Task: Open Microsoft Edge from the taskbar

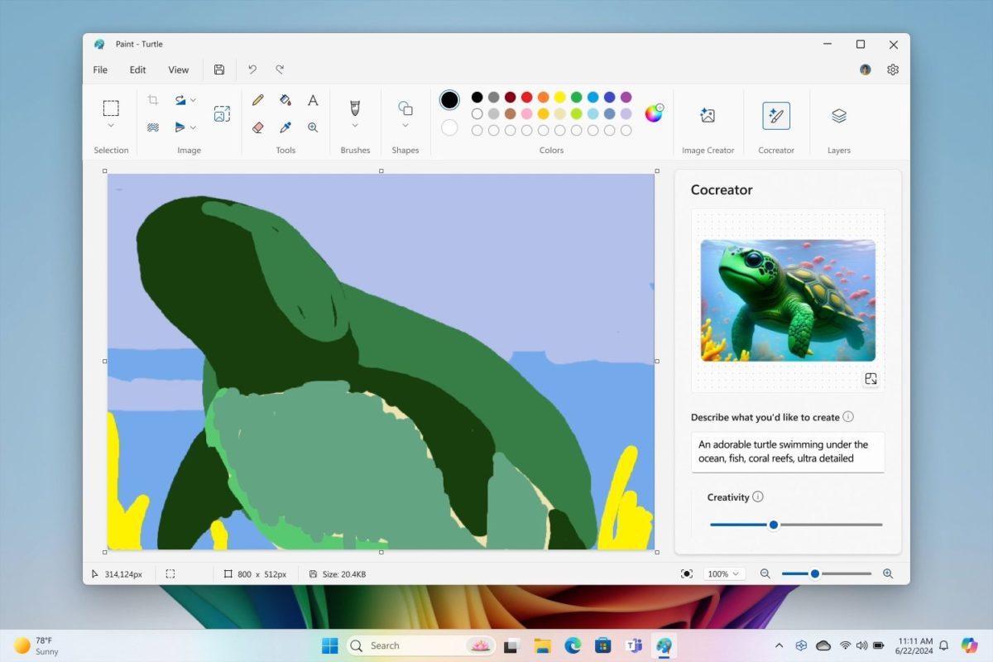Action: [573, 645]
